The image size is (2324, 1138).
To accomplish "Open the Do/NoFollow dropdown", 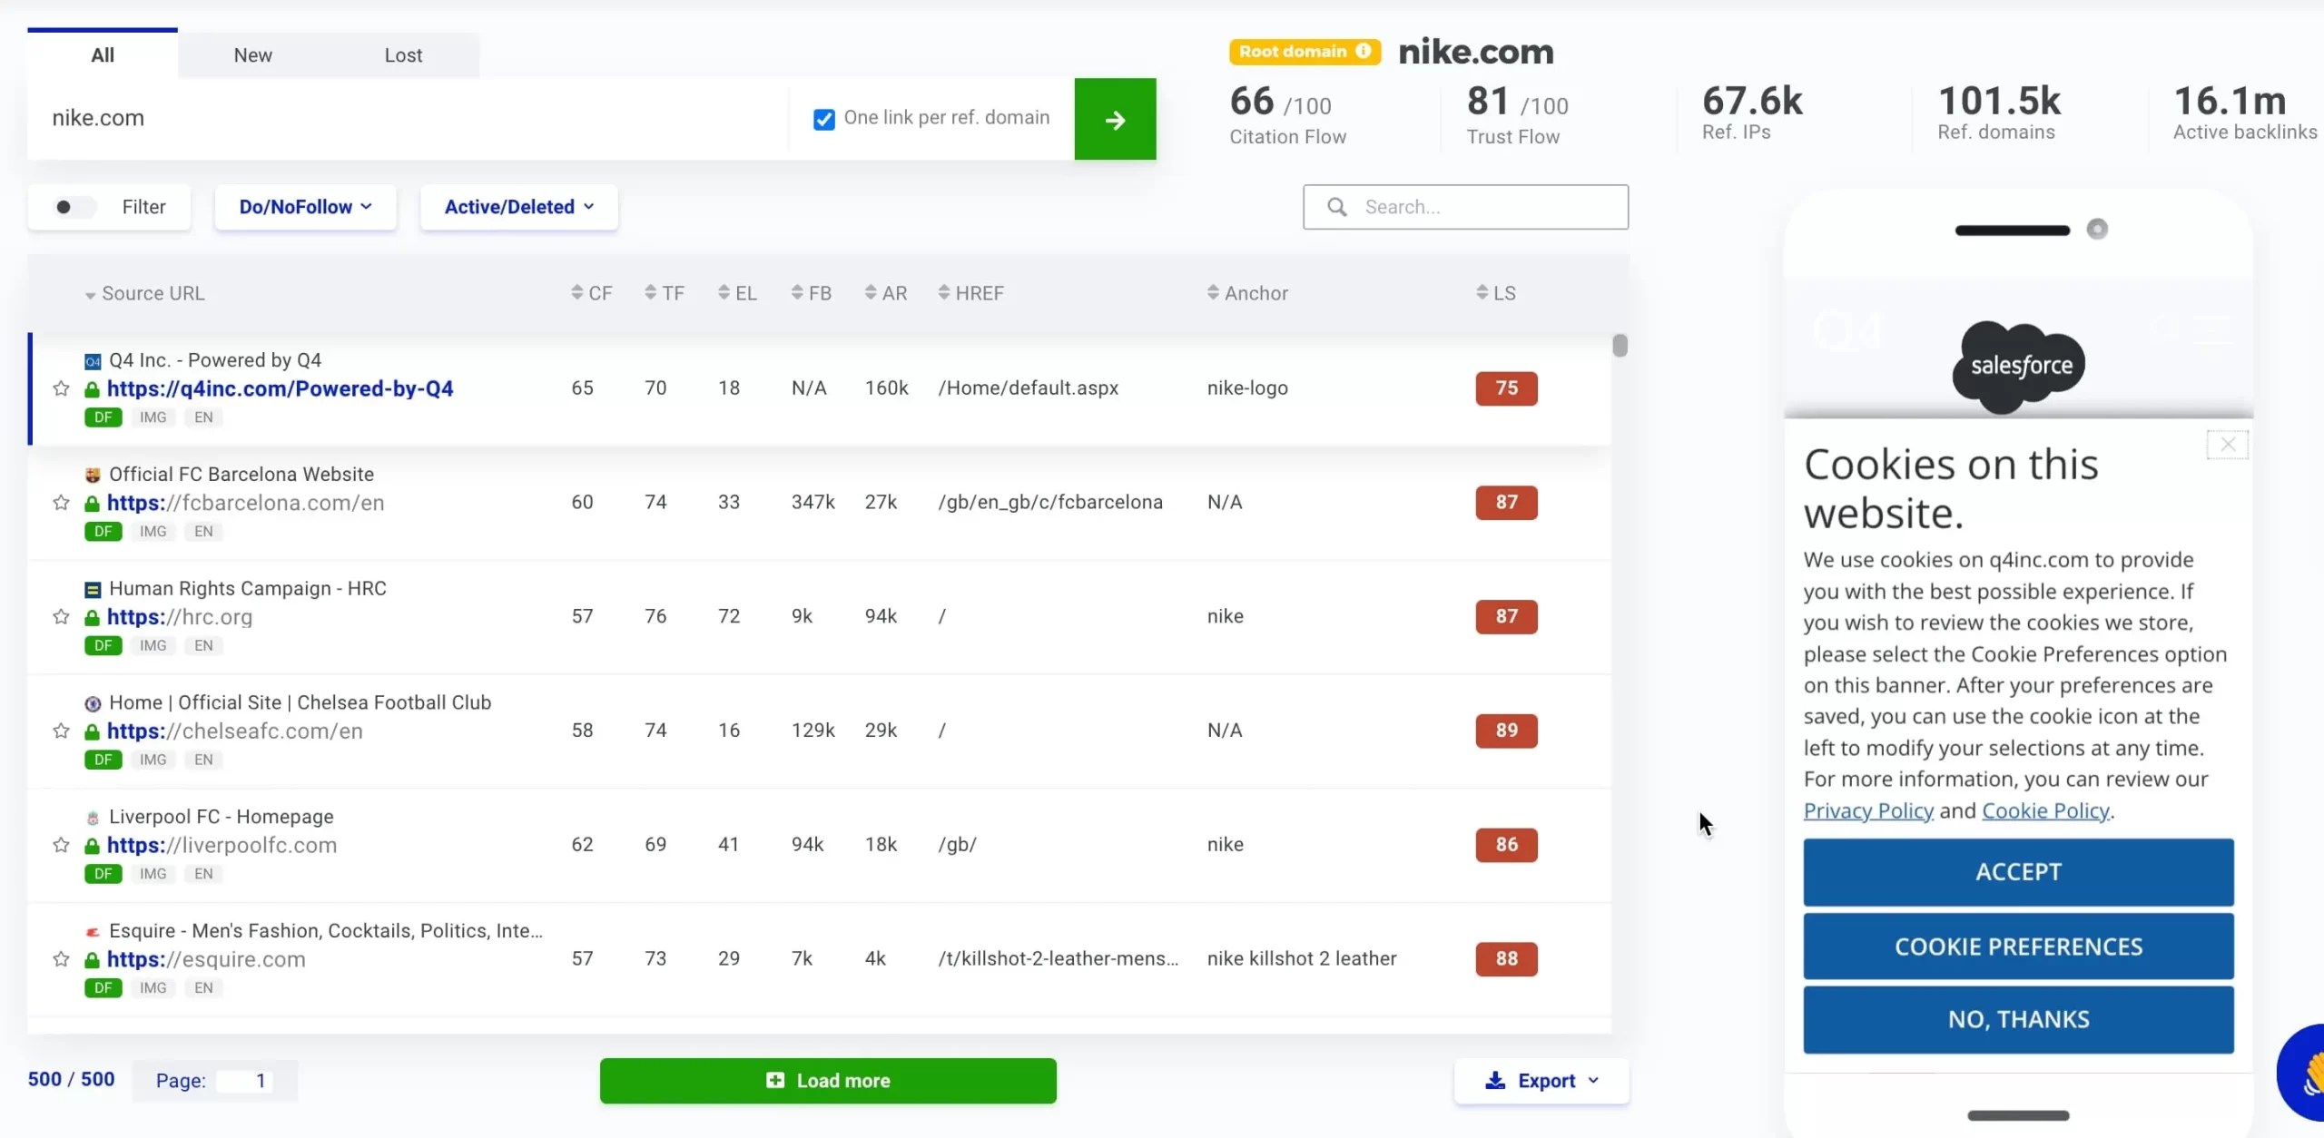I will coord(305,207).
